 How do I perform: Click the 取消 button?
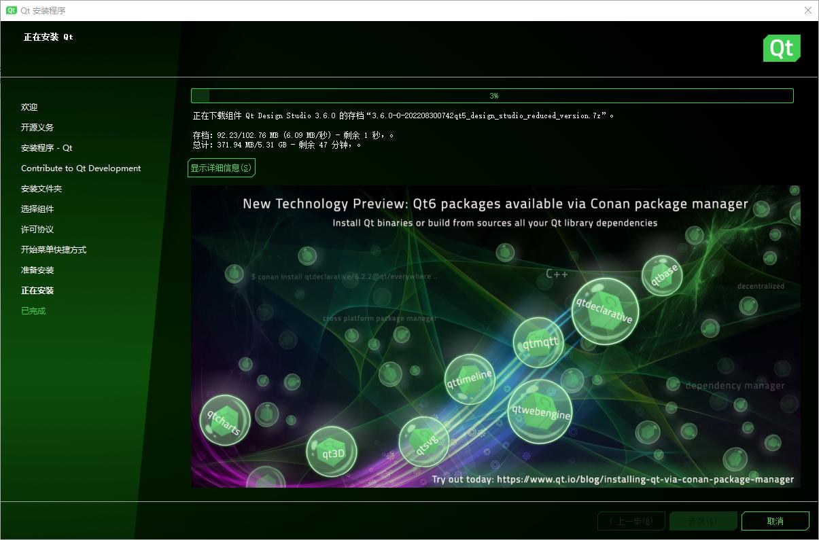[x=775, y=521]
